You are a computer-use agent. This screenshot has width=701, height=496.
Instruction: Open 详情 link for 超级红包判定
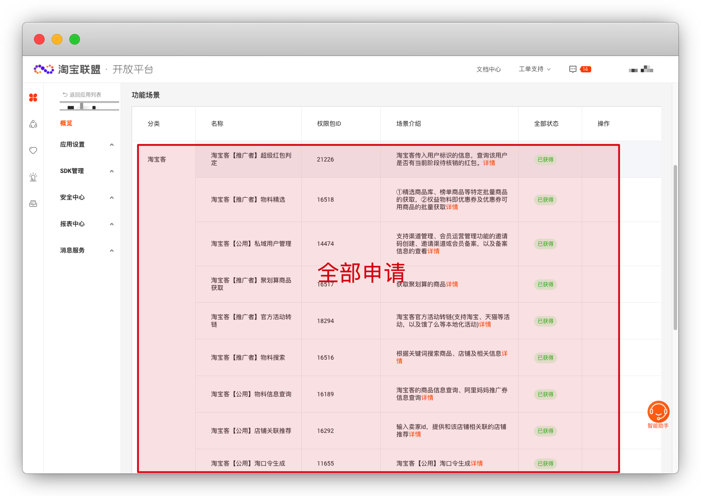(489, 163)
